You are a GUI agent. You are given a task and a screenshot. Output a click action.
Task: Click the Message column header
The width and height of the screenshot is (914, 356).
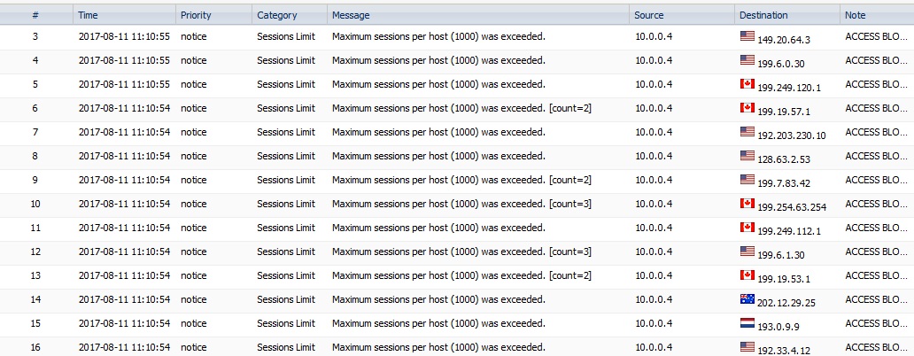(x=351, y=15)
